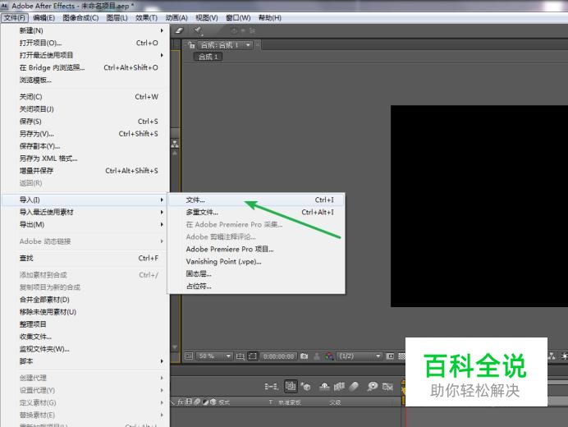Toggle the region of interest button
The height and width of the screenshot is (427, 568).
(390, 356)
